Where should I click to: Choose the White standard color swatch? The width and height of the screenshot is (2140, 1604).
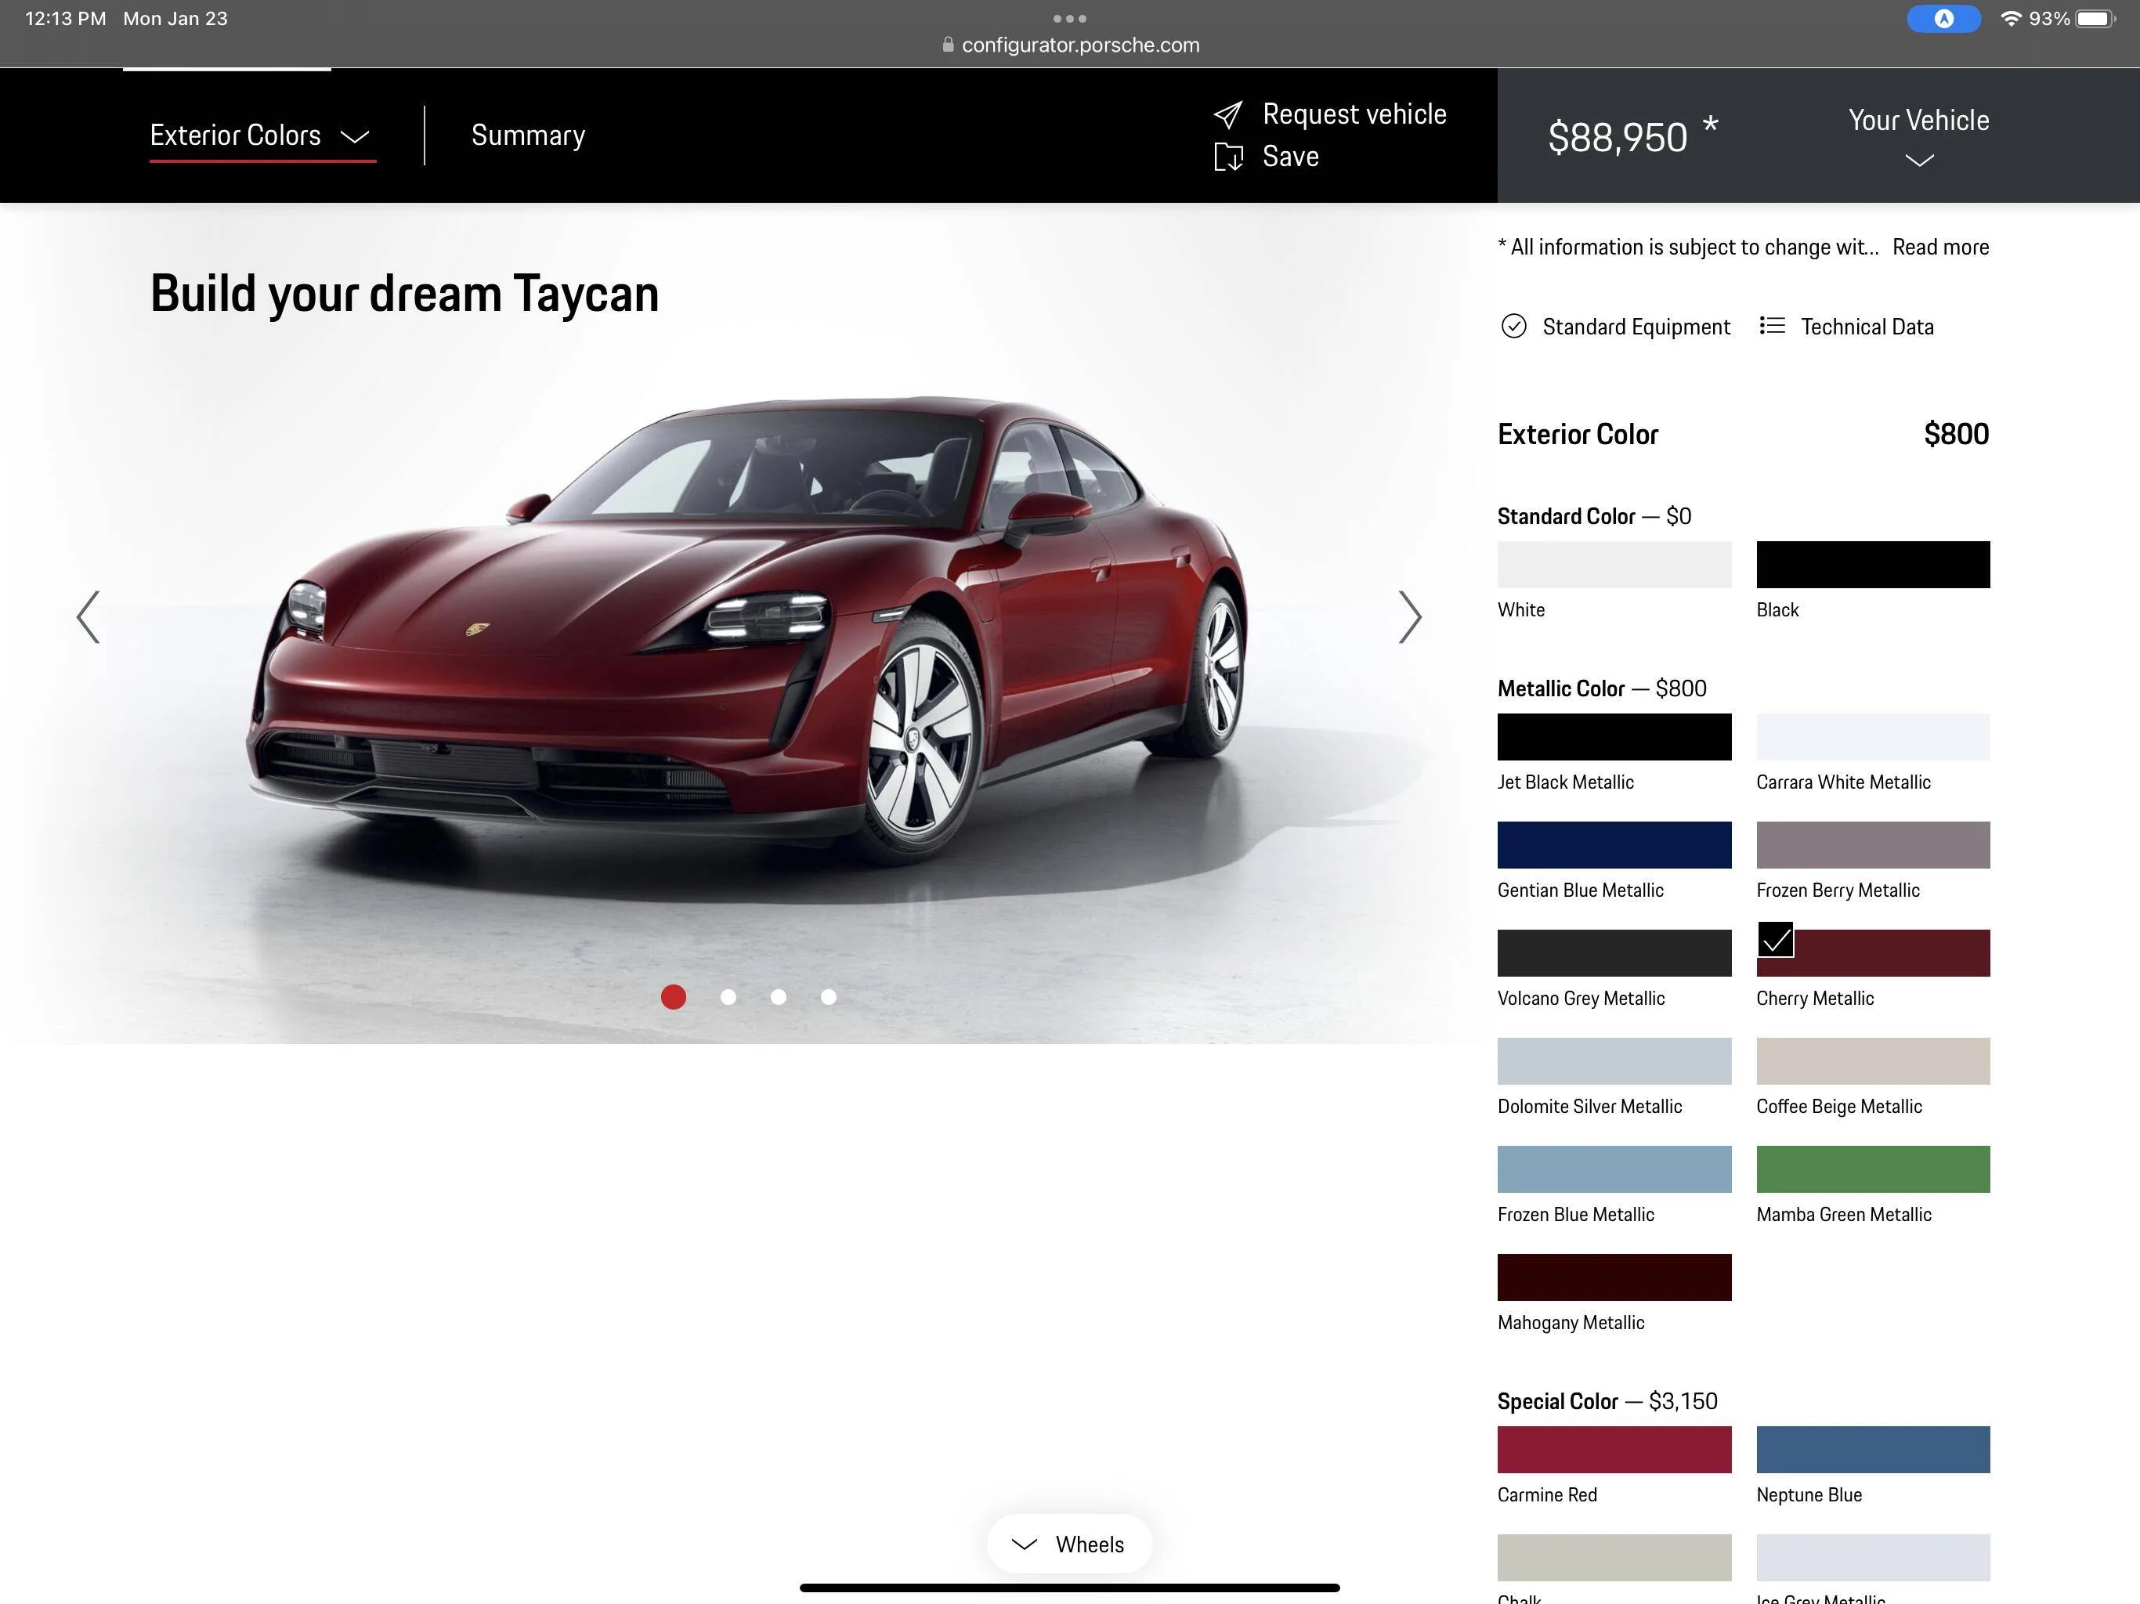point(1614,565)
